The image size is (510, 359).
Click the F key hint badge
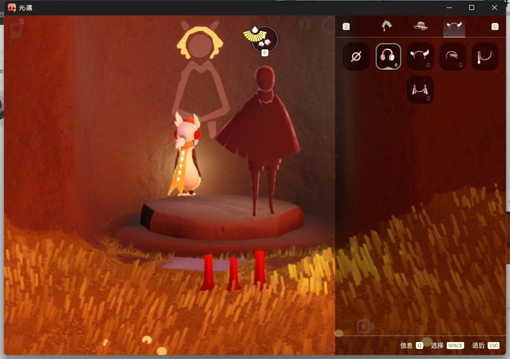(265, 53)
